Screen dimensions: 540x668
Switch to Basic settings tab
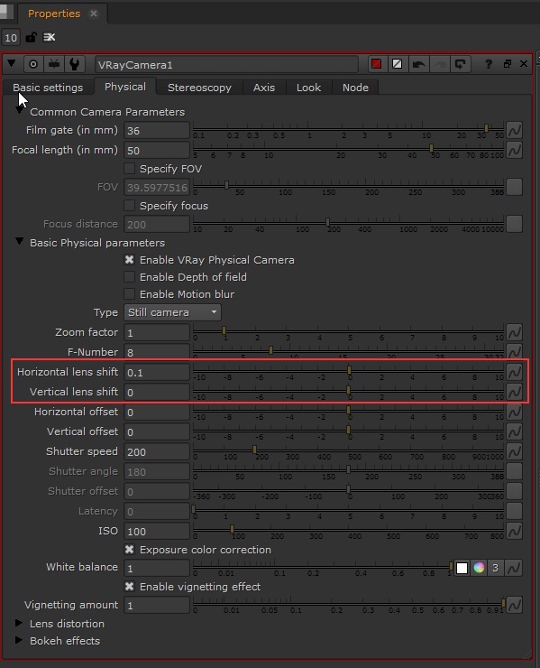click(48, 88)
